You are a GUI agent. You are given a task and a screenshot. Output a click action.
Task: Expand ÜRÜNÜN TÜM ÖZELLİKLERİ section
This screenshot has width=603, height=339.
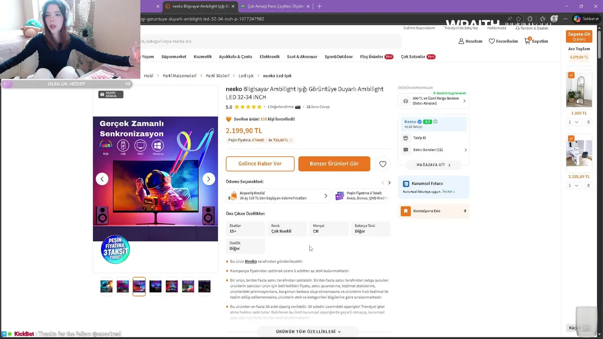pyautogui.click(x=308, y=331)
